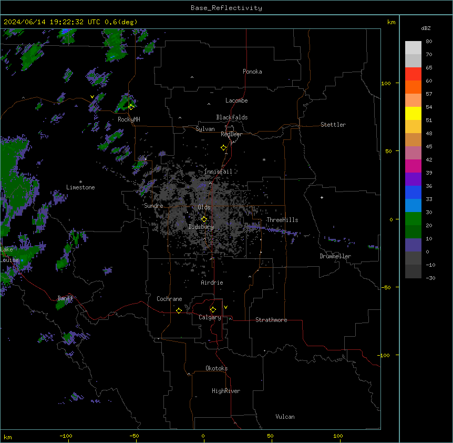Image resolution: width=453 pixels, height=443 pixels.
Task: Select the slate blue 10–0 dBZ legend color
Action: [x=413, y=245]
